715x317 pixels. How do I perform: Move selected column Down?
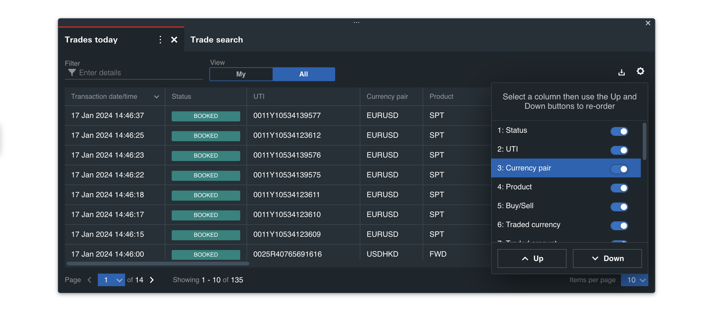pos(607,259)
